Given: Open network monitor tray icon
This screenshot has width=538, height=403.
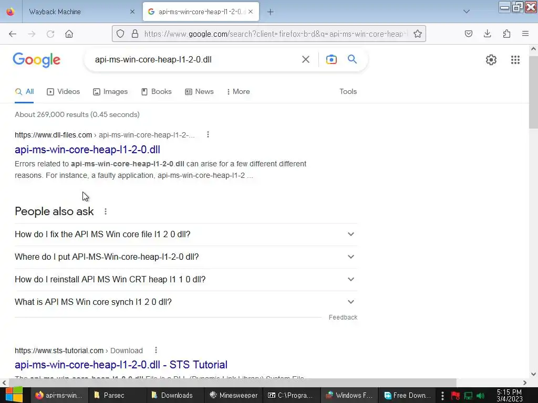Looking at the screenshot, I should coord(468,396).
